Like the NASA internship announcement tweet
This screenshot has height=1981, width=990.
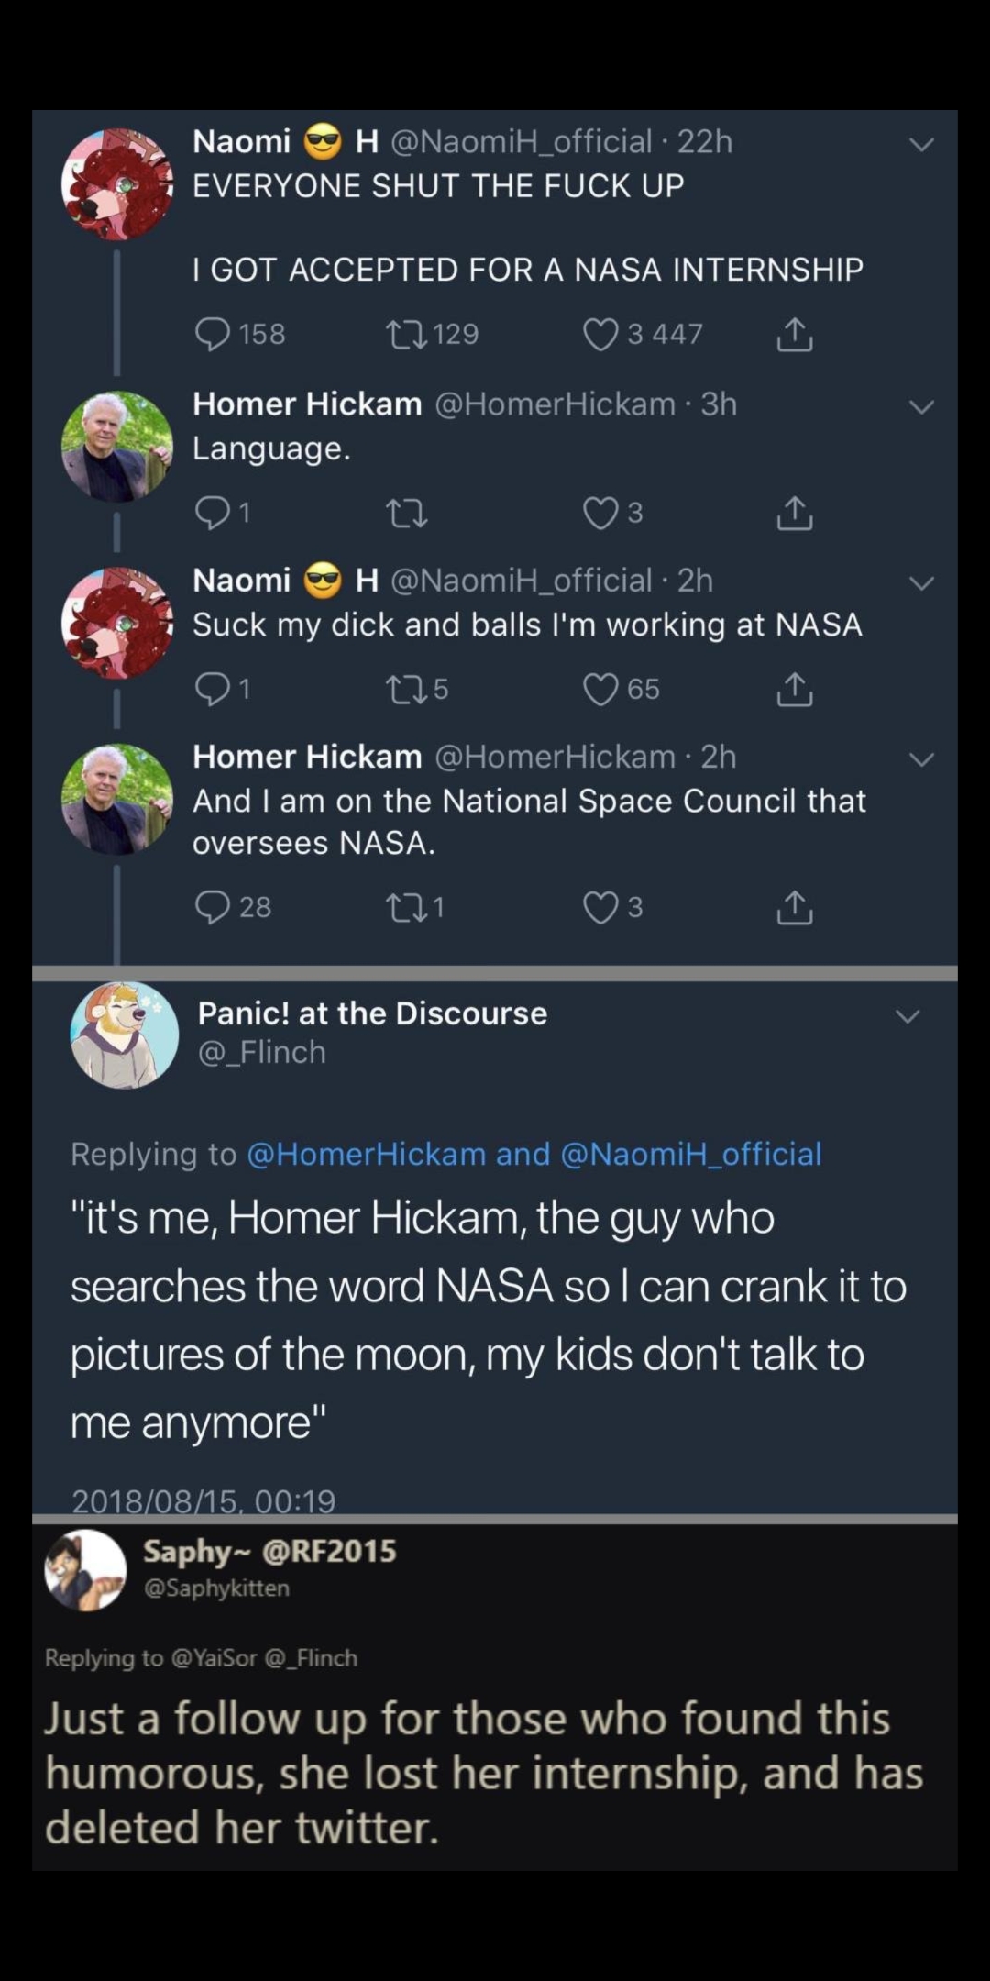point(600,335)
